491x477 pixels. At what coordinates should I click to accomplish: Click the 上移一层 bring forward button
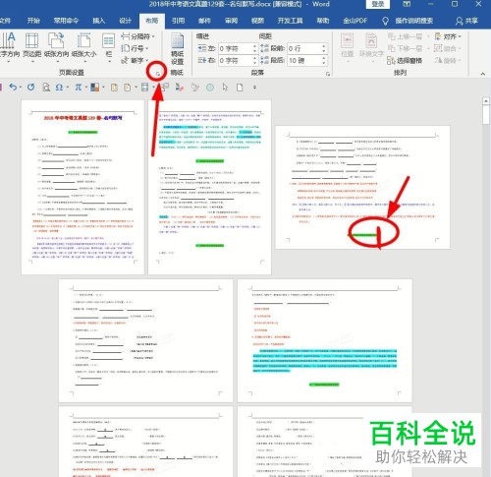405,36
